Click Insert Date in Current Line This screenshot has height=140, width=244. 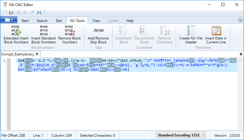tap(216, 34)
